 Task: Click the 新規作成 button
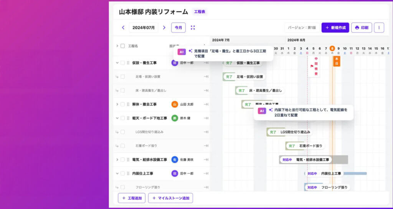[x=335, y=28]
